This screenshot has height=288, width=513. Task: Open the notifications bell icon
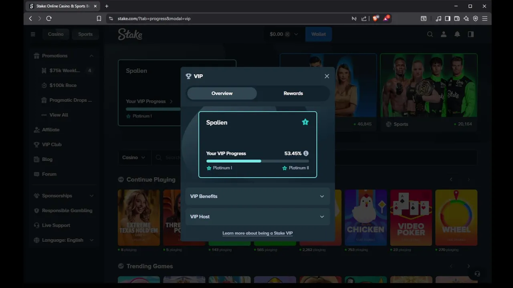(x=457, y=34)
